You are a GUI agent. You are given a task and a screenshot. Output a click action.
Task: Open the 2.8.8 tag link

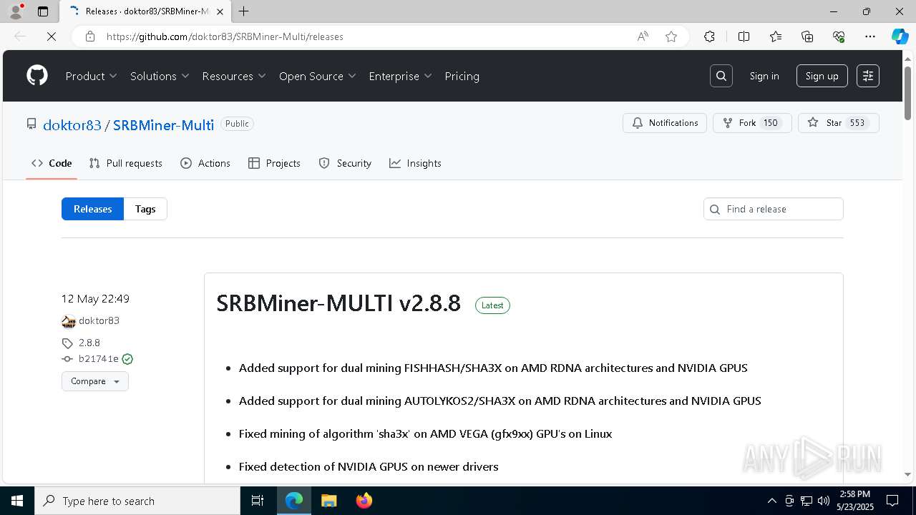[89, 343]
